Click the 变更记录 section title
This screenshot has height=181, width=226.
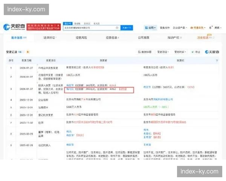[12, 52]
